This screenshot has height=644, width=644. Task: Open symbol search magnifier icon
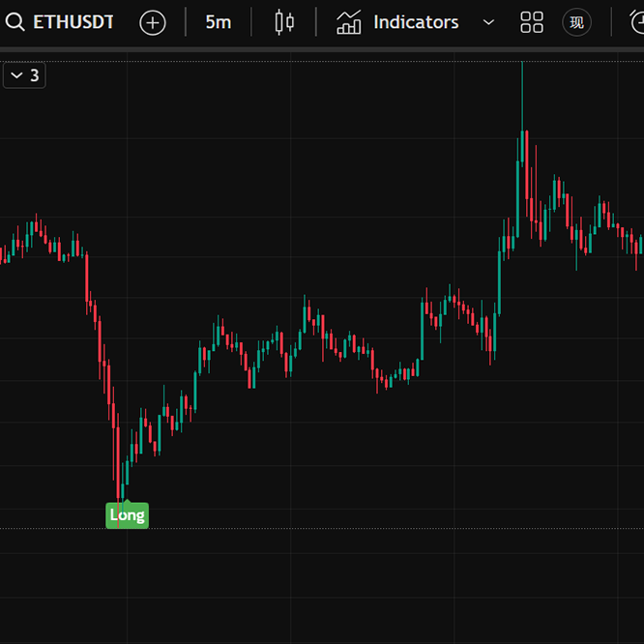coord(15,22)
